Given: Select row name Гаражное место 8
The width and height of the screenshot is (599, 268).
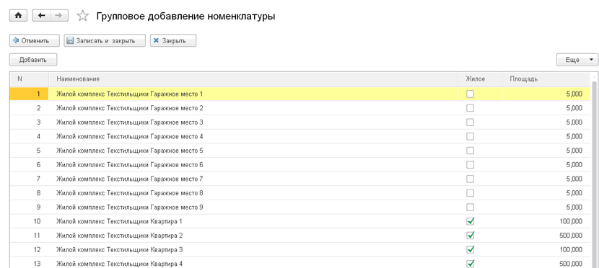Looking at the screenshot, I should (129, 193).
